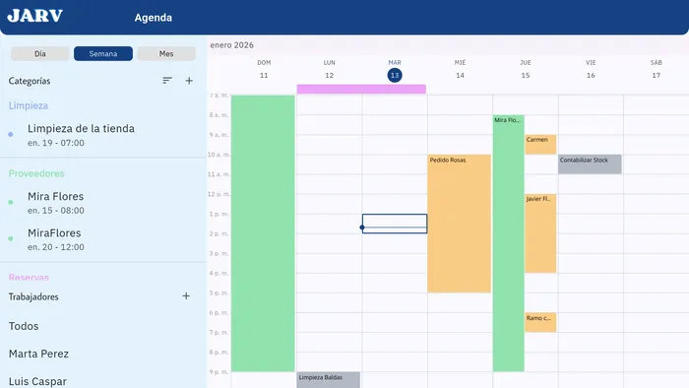The width and height of the screenshot is (689, 388).
Task: Click the 10 a. m. time label
Action: (219, 155)
